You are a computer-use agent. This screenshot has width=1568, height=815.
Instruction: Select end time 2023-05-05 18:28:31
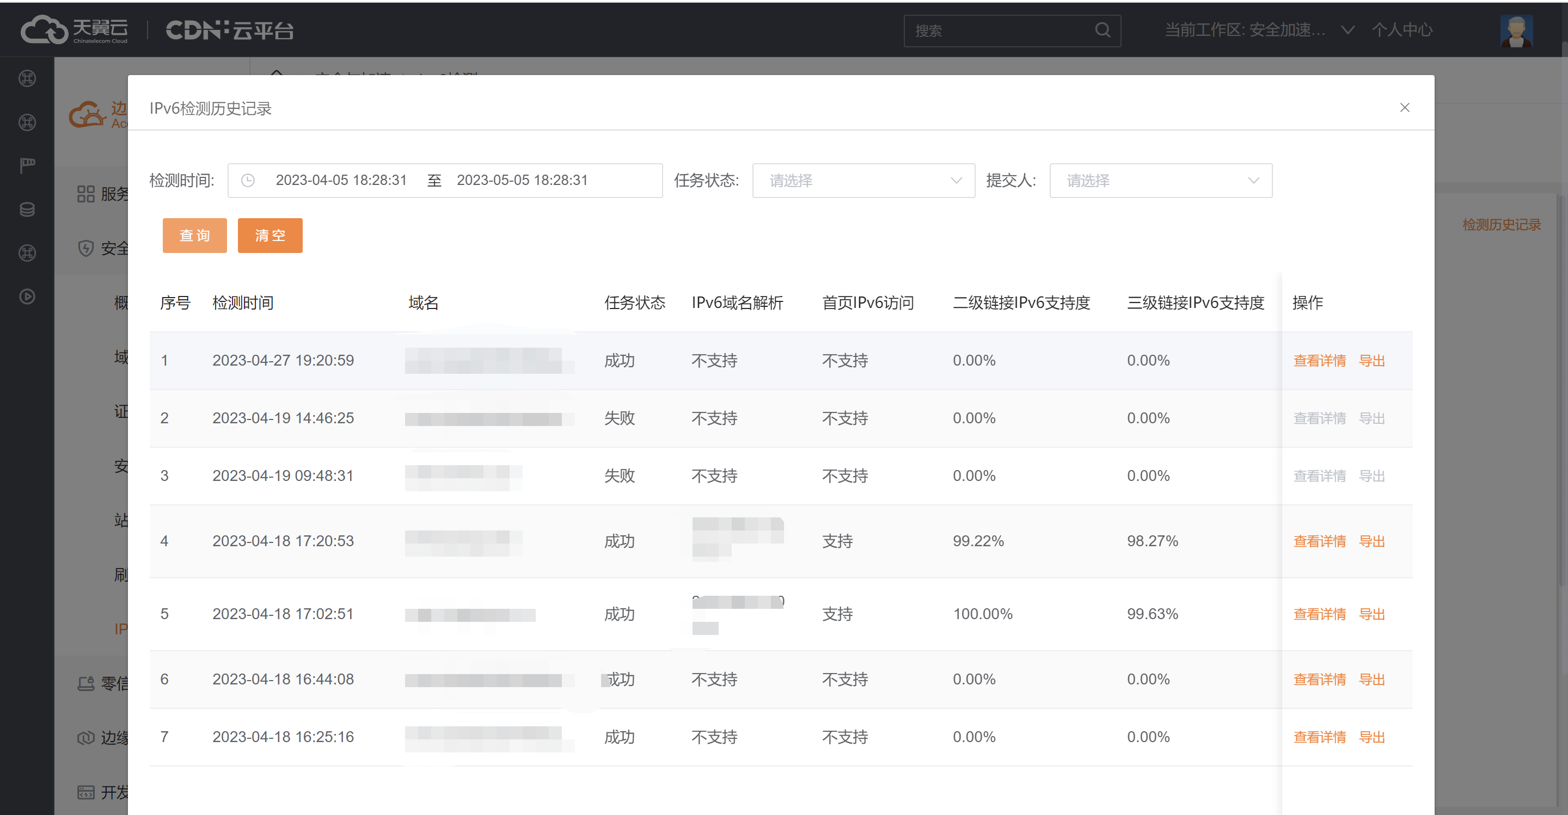pyautogui.click(x=522, y=181)
